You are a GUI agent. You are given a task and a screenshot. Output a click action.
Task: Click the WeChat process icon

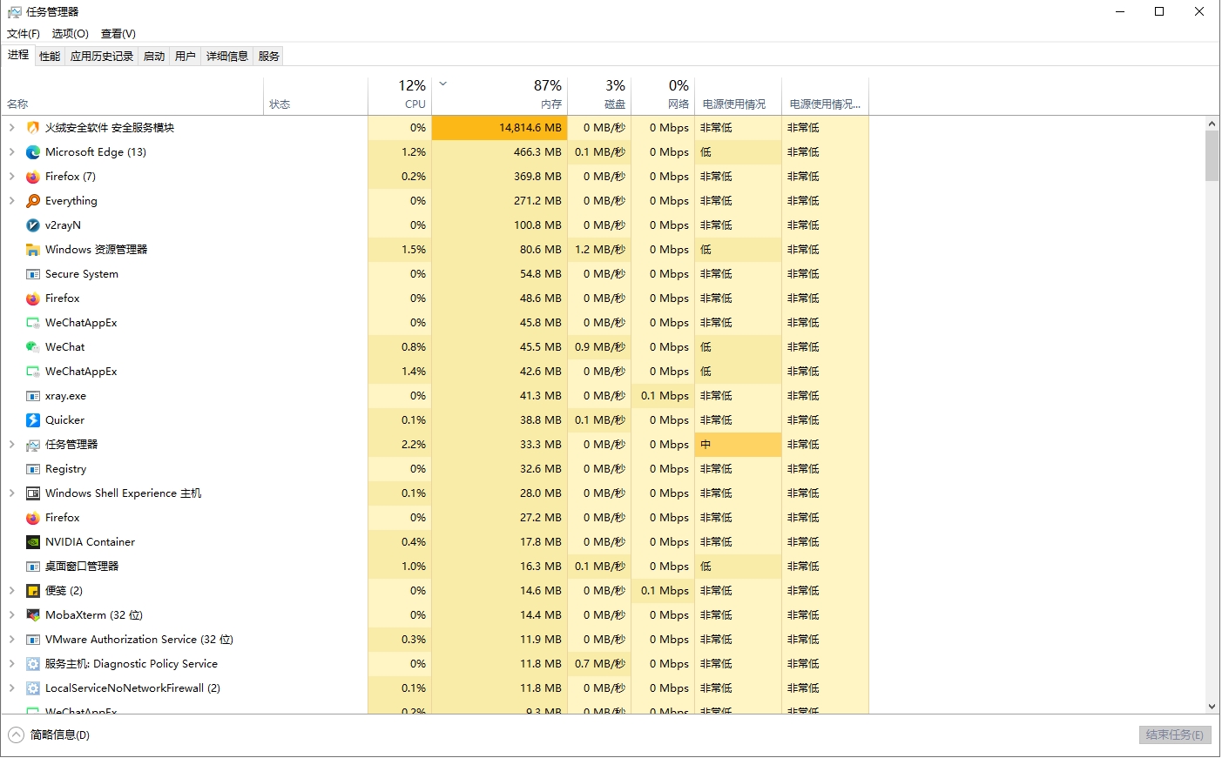[33, 347]
